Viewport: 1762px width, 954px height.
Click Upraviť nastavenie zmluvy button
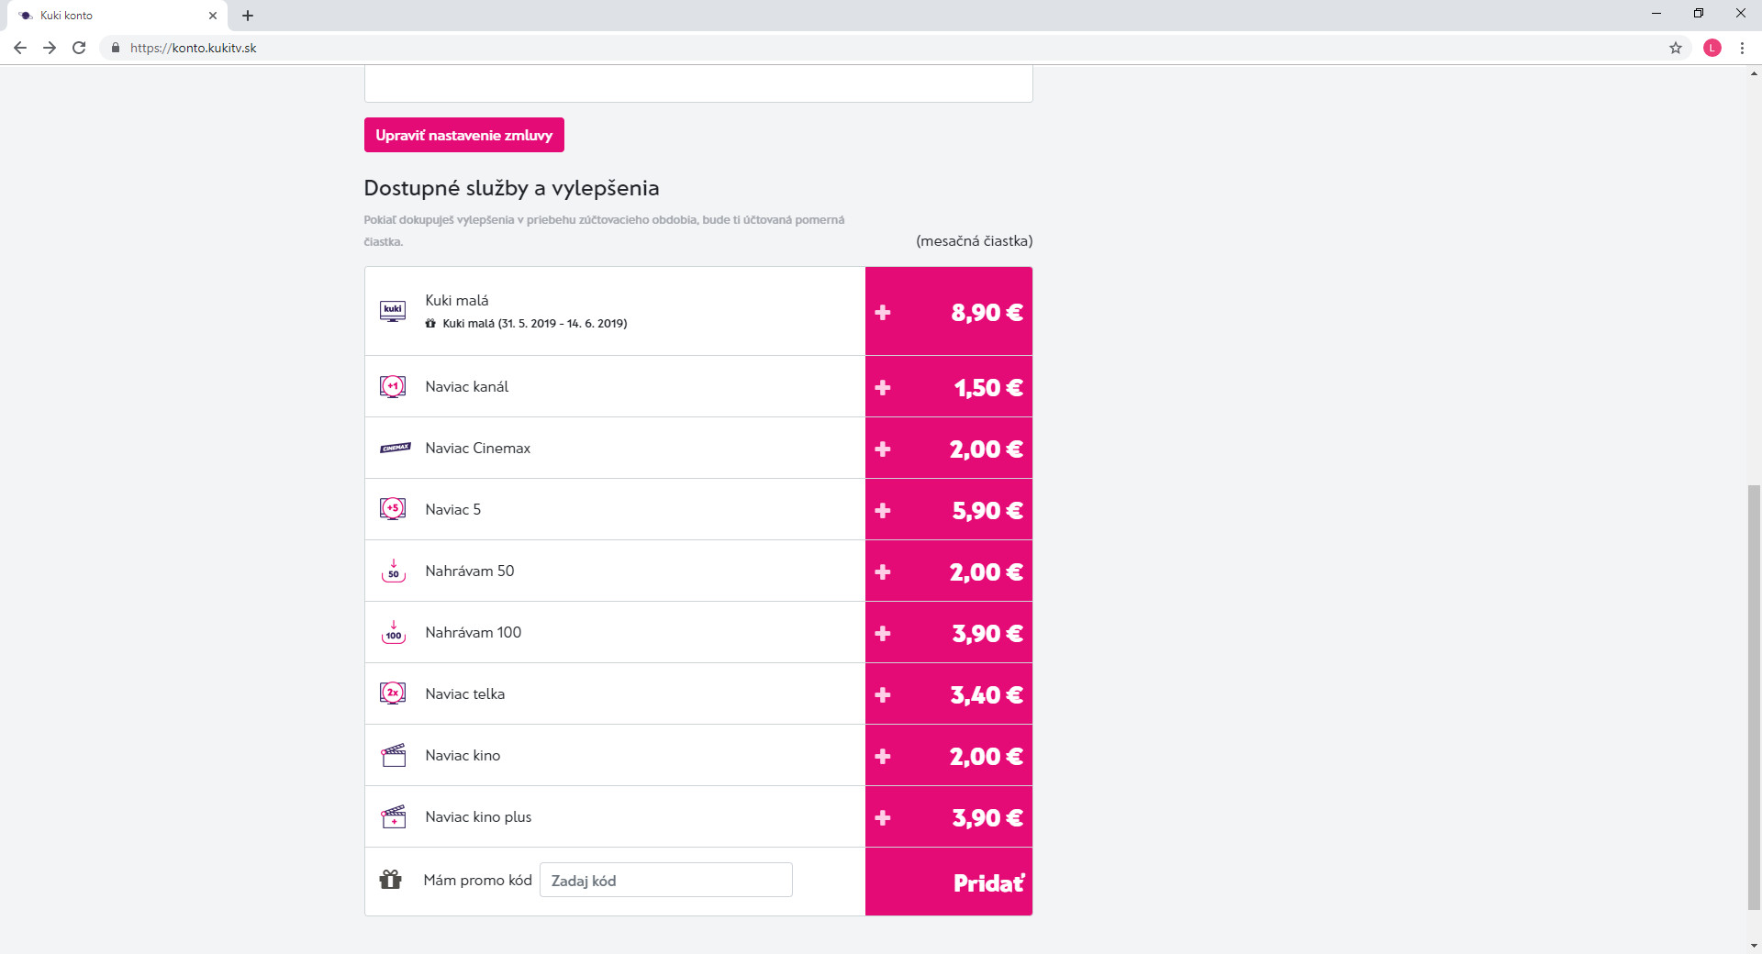(x=464, y=135)
